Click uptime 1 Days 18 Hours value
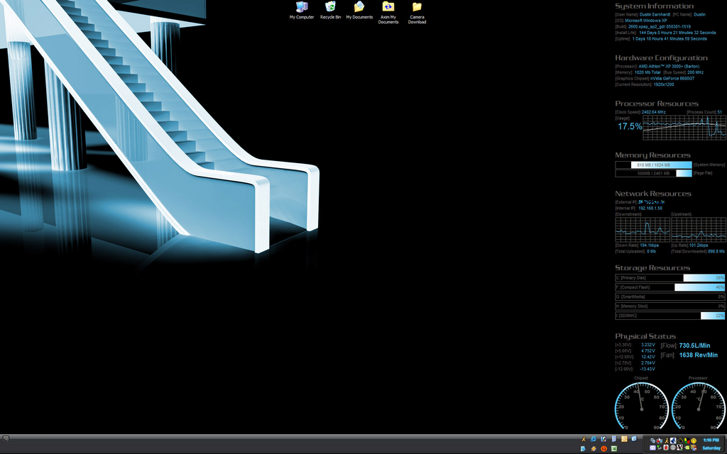727x454 pixels. (669, 38)
